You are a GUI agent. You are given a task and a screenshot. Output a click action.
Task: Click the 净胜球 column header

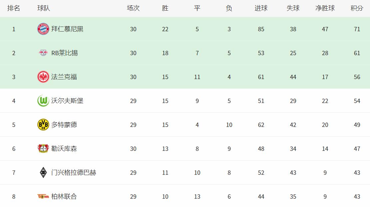coord(325,8)
